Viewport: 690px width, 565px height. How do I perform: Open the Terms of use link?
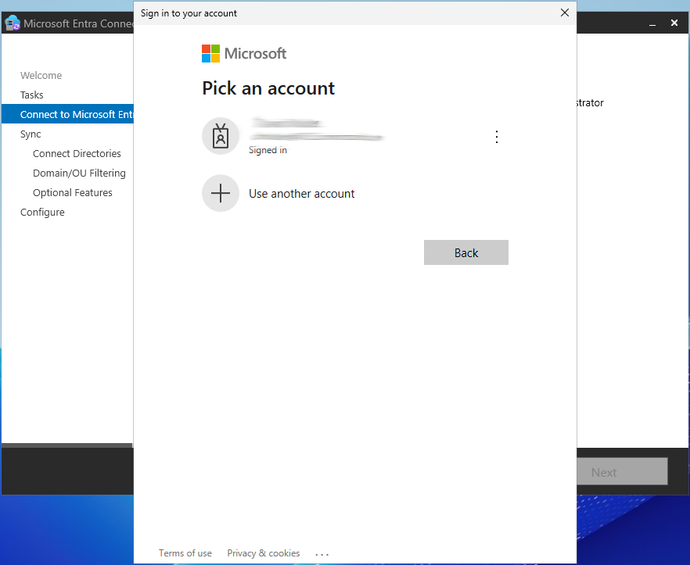[x=185, y=552]
